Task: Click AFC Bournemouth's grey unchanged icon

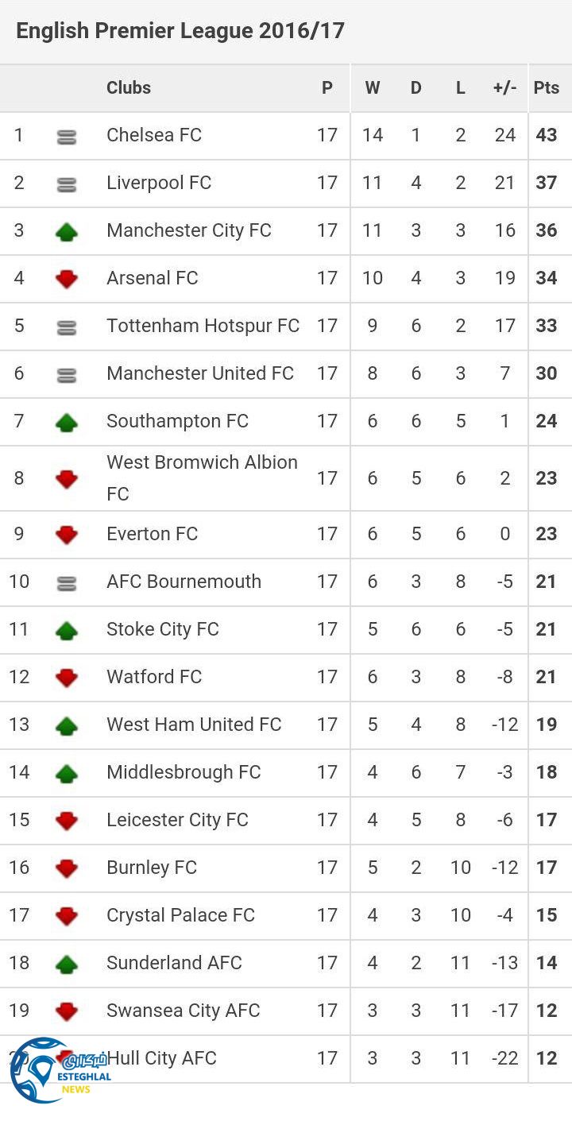Action: (x=67, y=583)
